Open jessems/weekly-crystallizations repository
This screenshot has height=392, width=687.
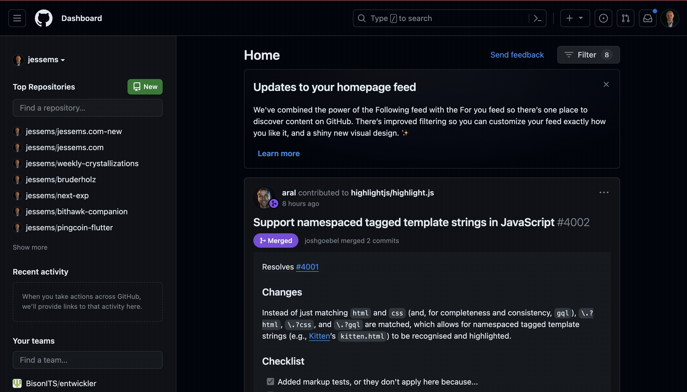click(x=82, y=163)
